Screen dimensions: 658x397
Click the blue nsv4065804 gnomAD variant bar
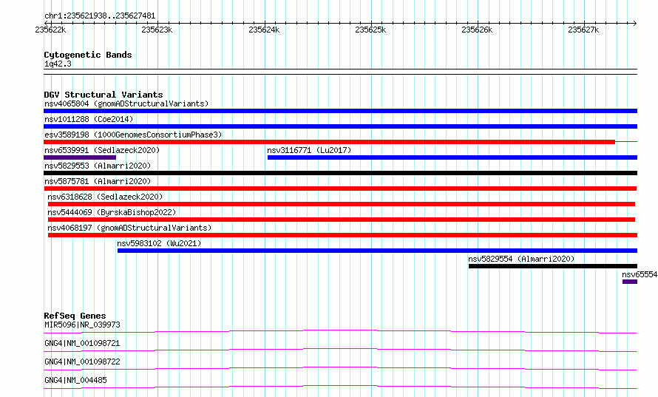click(340, 111)
